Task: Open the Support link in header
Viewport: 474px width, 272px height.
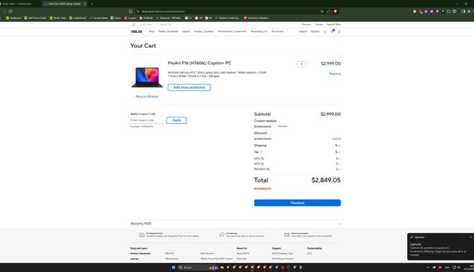Action: pyautogui.click(x=303, y=31)
